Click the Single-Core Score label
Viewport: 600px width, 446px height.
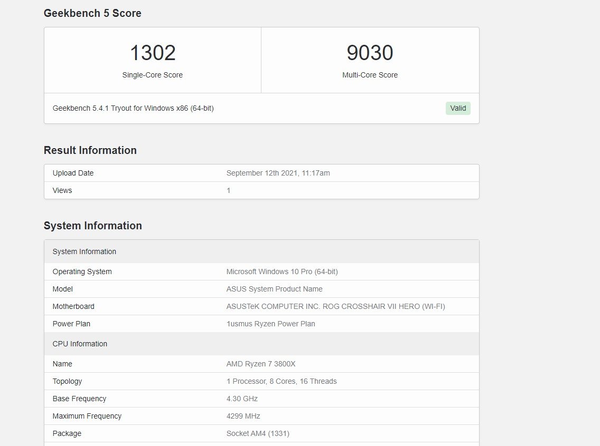click(152, 75)
